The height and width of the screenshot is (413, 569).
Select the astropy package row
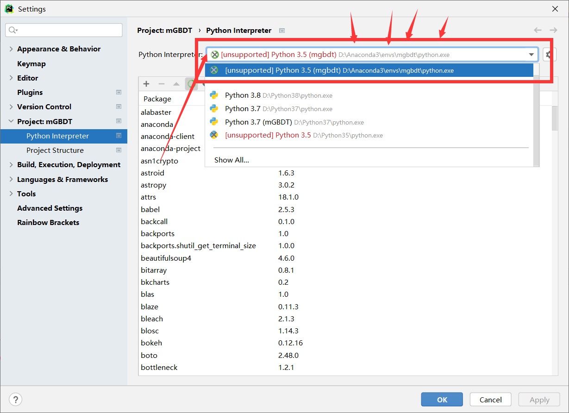click(345, 185)
